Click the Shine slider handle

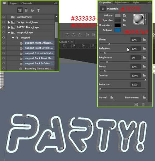(109, 44)
